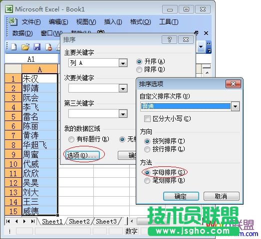Open 工具(T) menu
The height and width of the screenshot is (239, 261).
[169, 22]
